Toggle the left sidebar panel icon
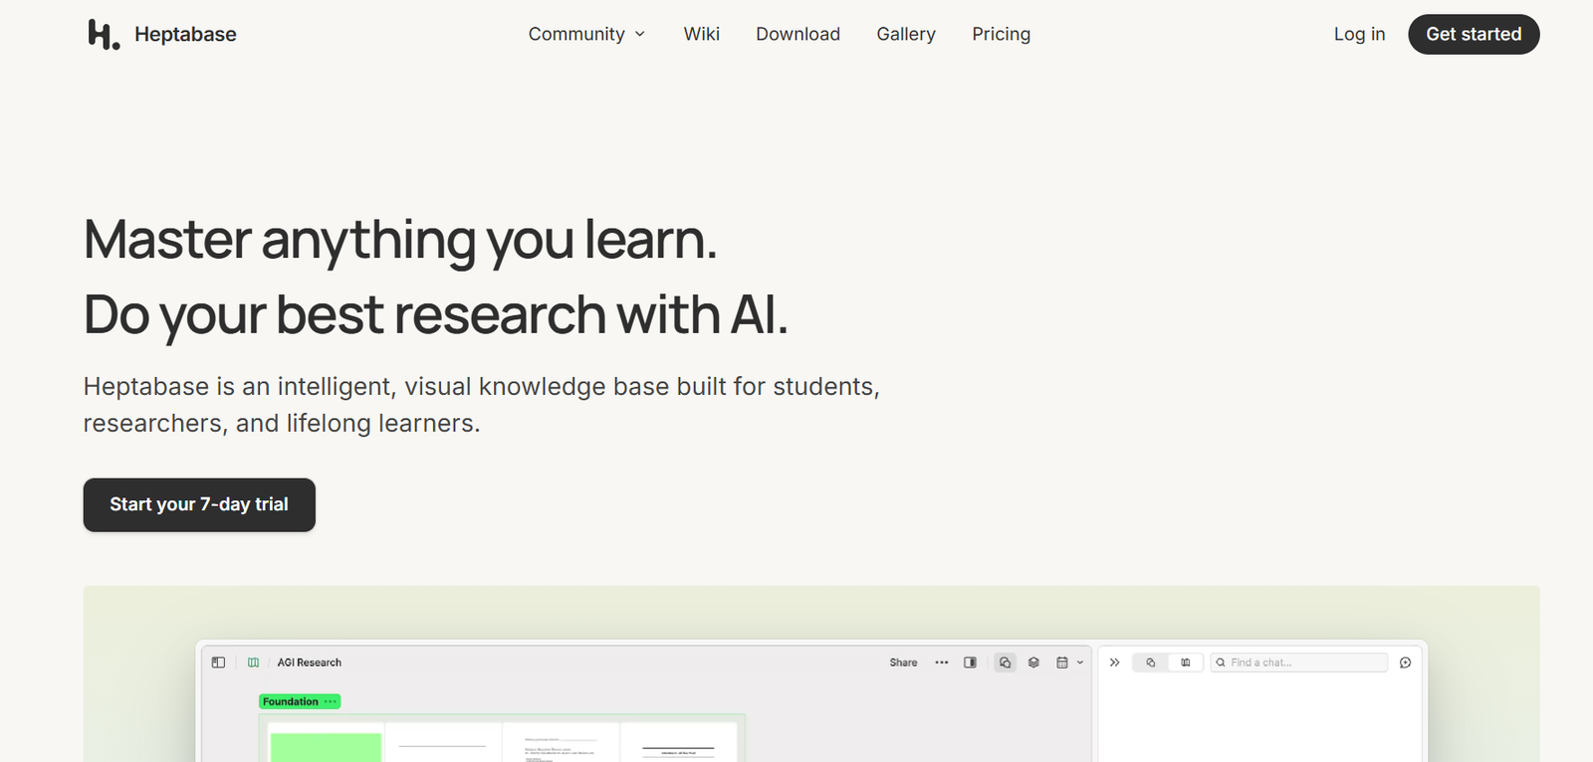1593x762 pixels. (x=219, y=663)
